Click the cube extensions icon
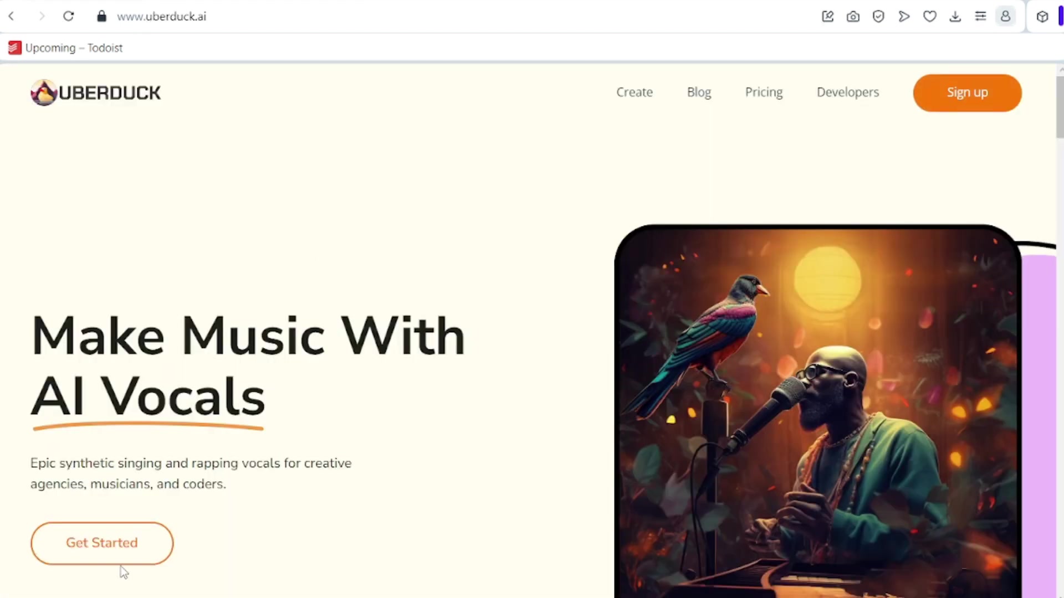Viewport: 1064px width, 598px height. tap(1042, 17)
